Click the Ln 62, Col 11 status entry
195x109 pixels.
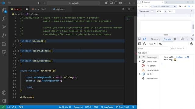65,107
